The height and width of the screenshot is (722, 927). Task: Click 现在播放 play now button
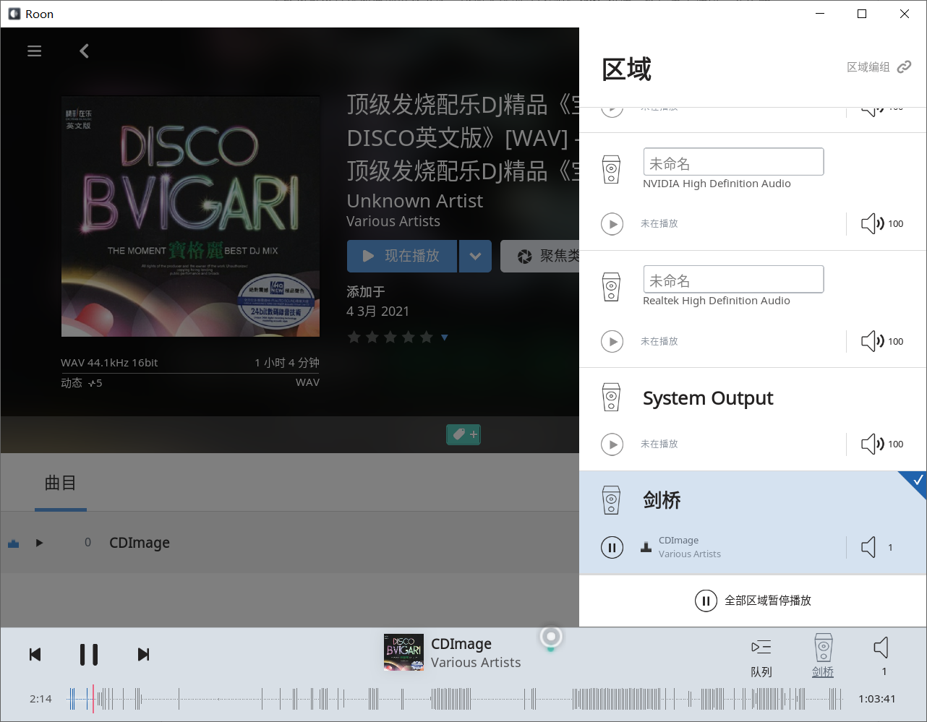pyautogui.click(x=402, y=256)
